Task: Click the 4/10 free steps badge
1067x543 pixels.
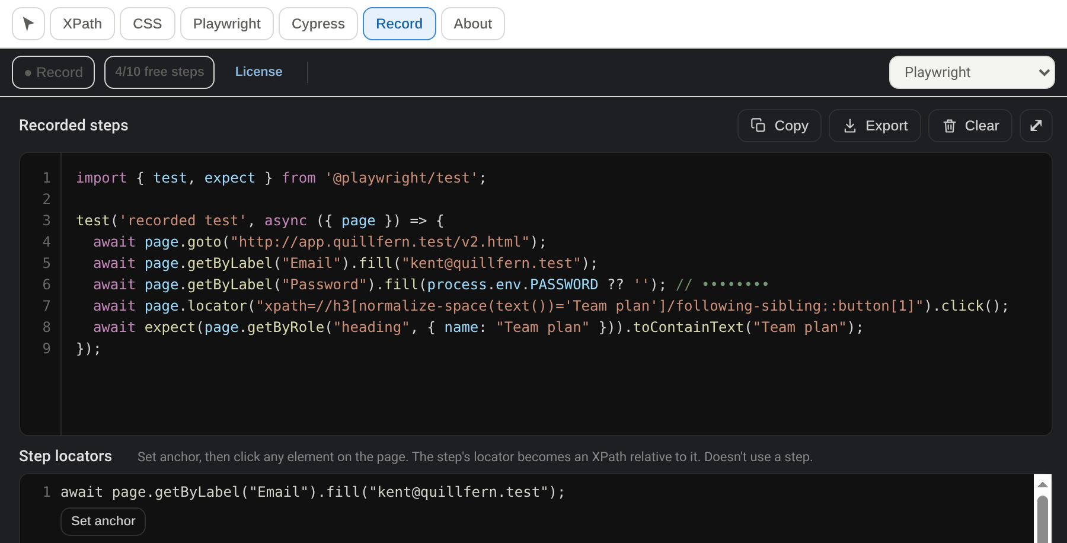Action: coord(159,72)
